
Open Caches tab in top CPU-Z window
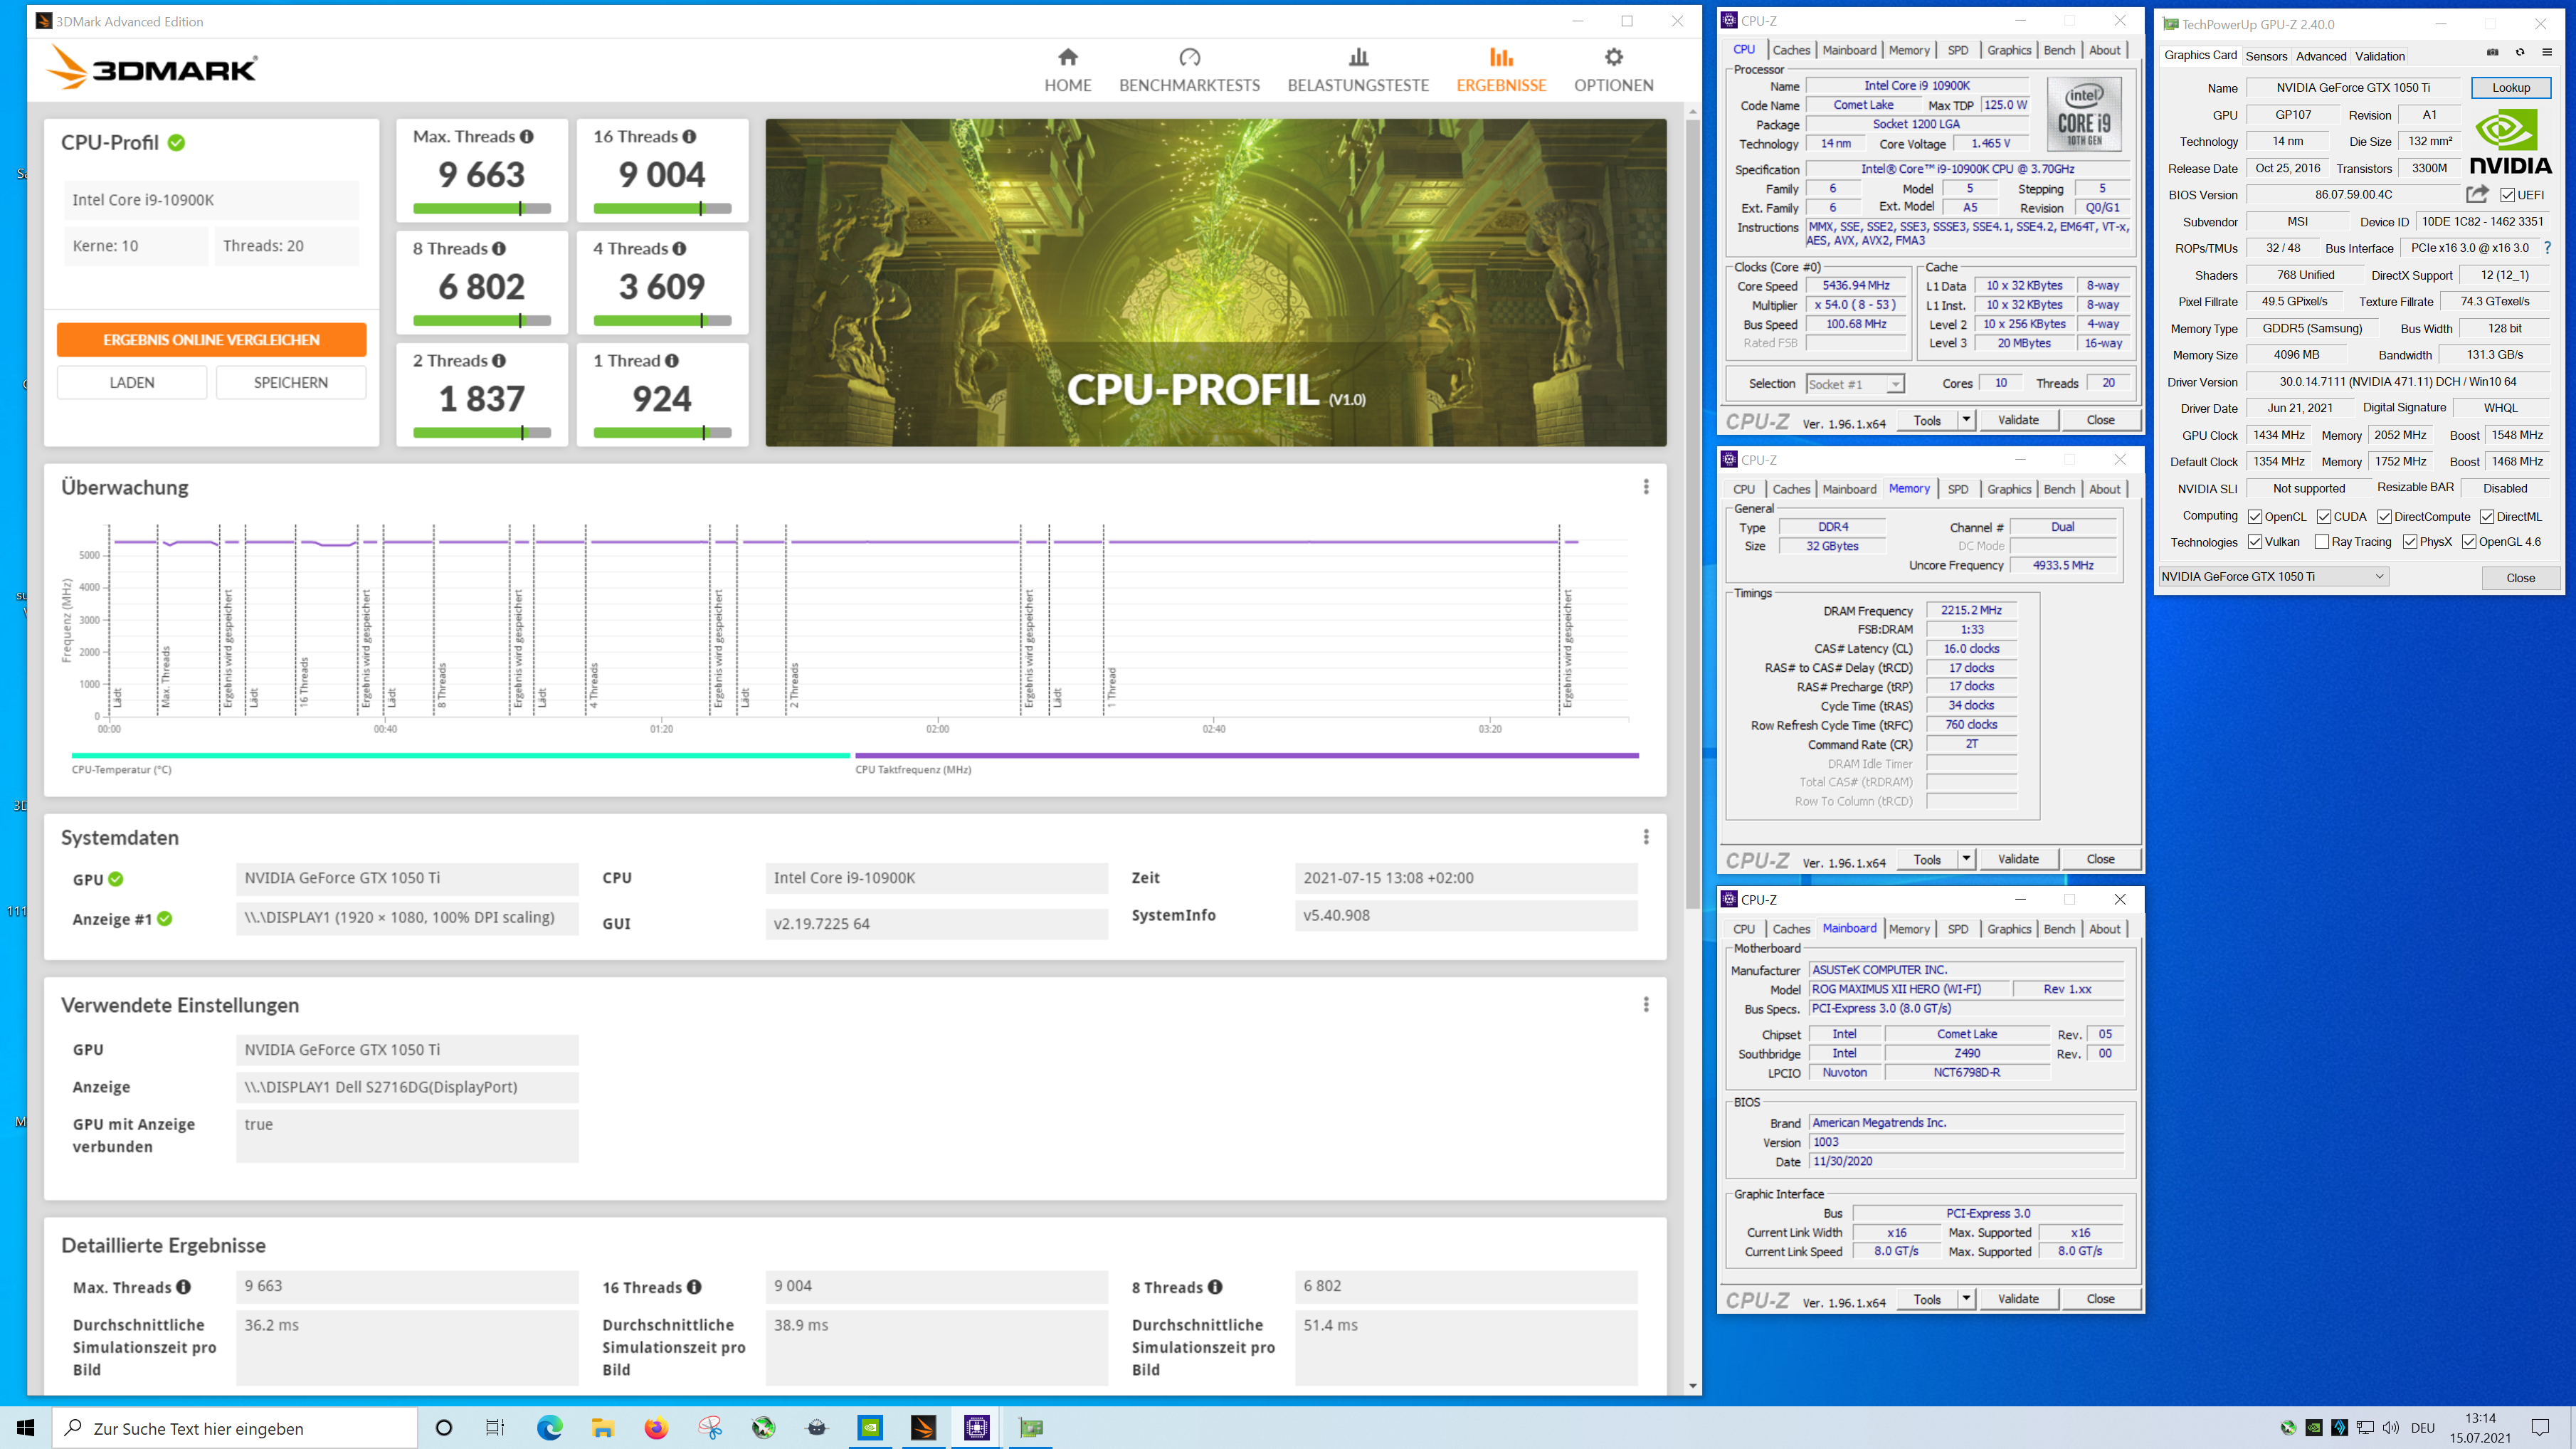[x=1791, y=50]
